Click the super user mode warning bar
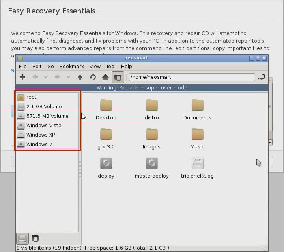The image size is (284, 252). 142,88
